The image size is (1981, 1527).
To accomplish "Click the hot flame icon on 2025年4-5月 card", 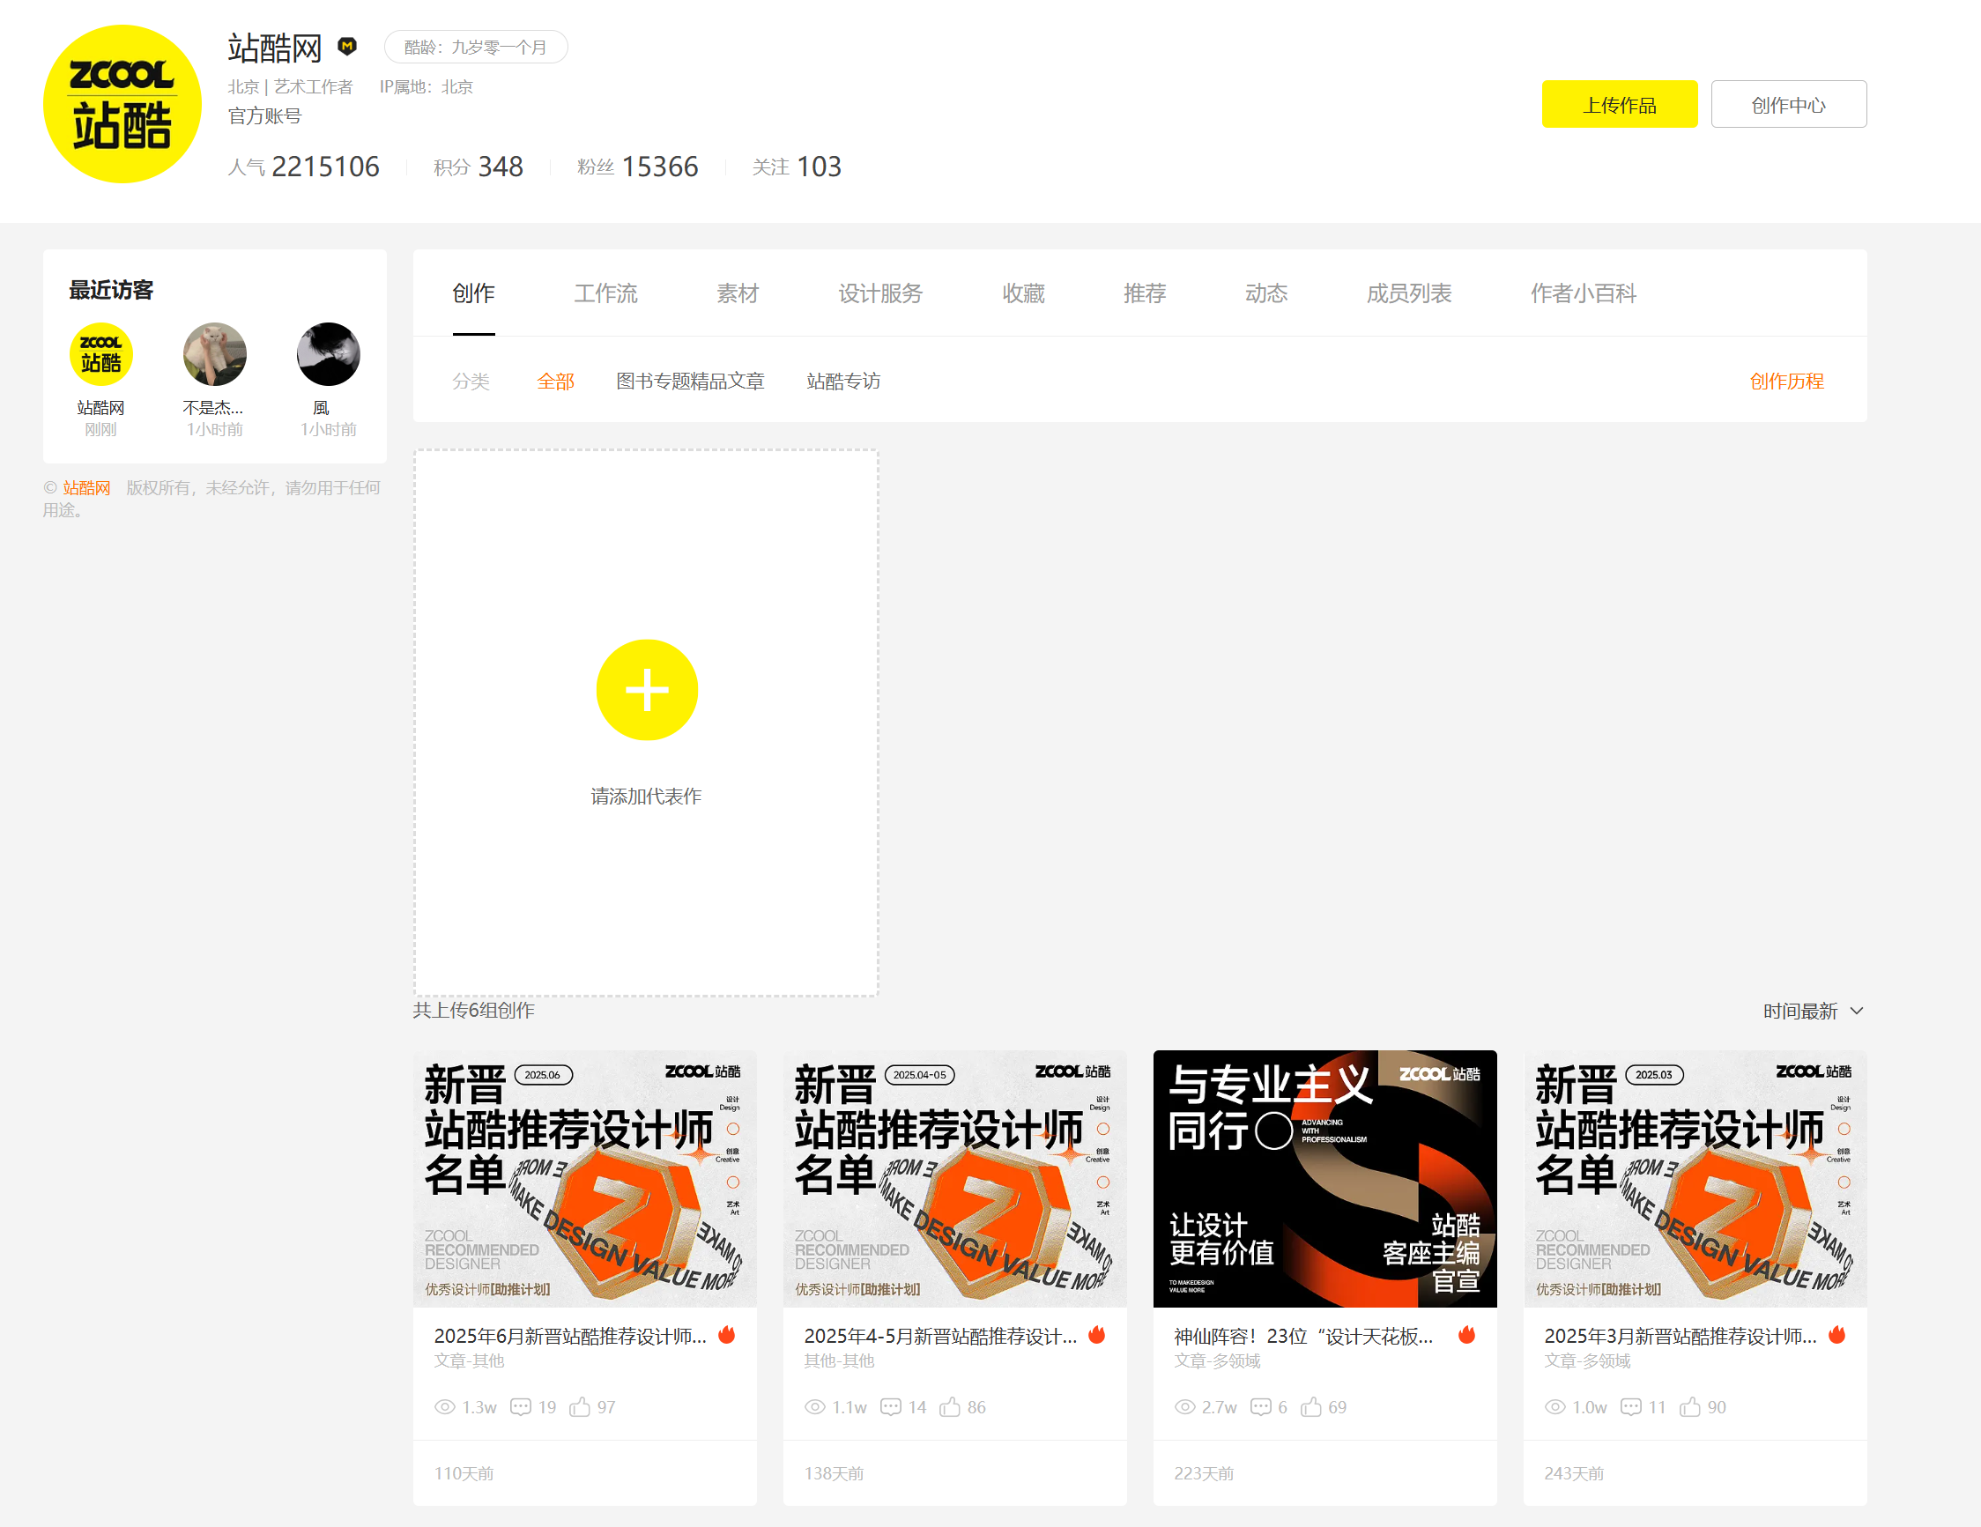I will click(1096, 1335).
